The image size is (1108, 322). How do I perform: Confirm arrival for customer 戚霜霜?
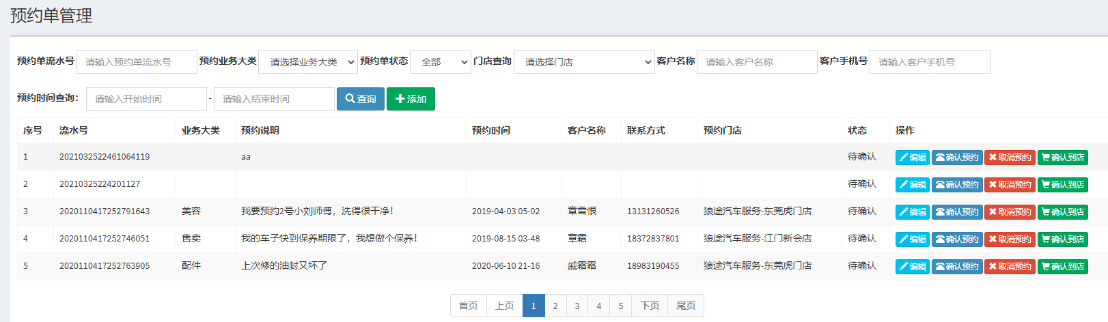point(1063,267)
